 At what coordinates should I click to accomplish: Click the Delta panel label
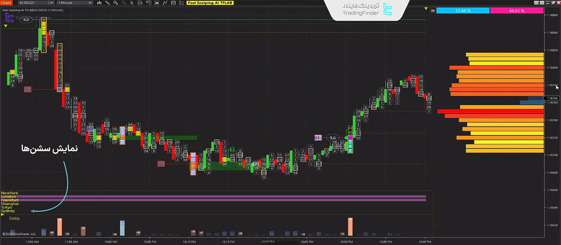point(14,218)
